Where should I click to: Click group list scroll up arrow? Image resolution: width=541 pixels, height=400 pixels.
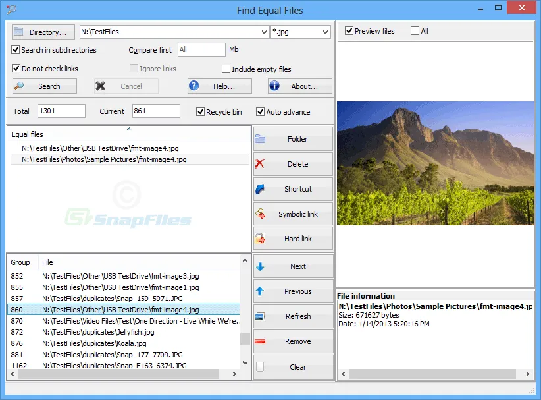coord(245,261)
